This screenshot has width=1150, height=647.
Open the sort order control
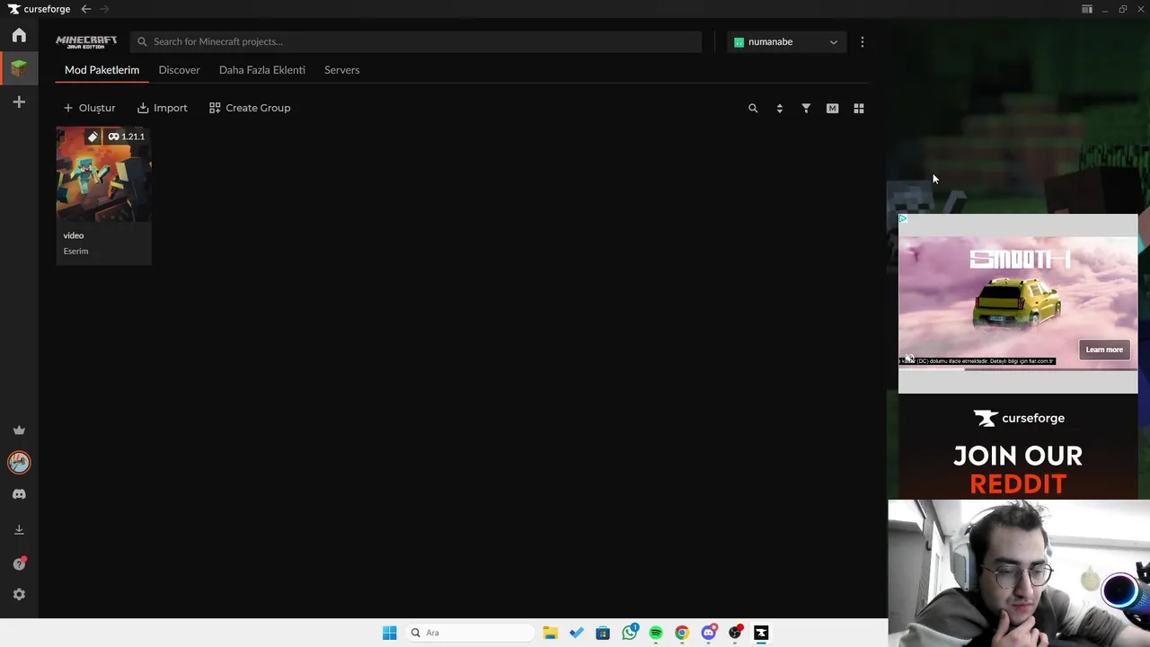coord(779,108)
